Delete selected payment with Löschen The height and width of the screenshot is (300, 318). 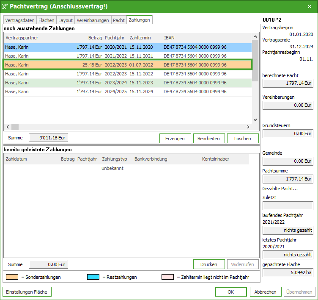[243, 139]
